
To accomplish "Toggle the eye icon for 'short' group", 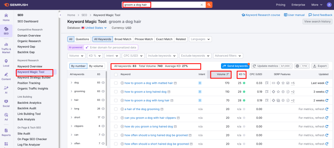I will [x=103, y=117].
